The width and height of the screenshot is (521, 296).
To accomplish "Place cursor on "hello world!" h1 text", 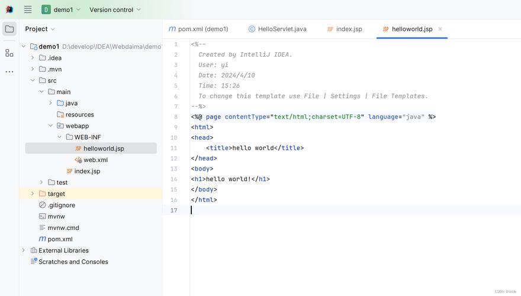I will [x=229, y=179].
